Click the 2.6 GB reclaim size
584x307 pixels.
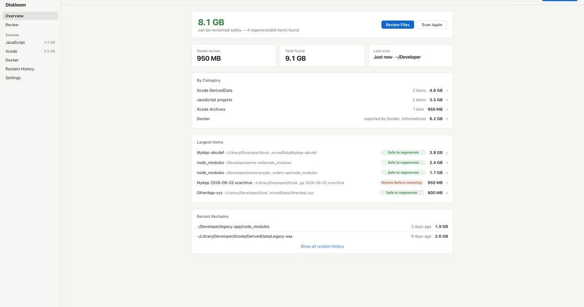coord(441,236)
